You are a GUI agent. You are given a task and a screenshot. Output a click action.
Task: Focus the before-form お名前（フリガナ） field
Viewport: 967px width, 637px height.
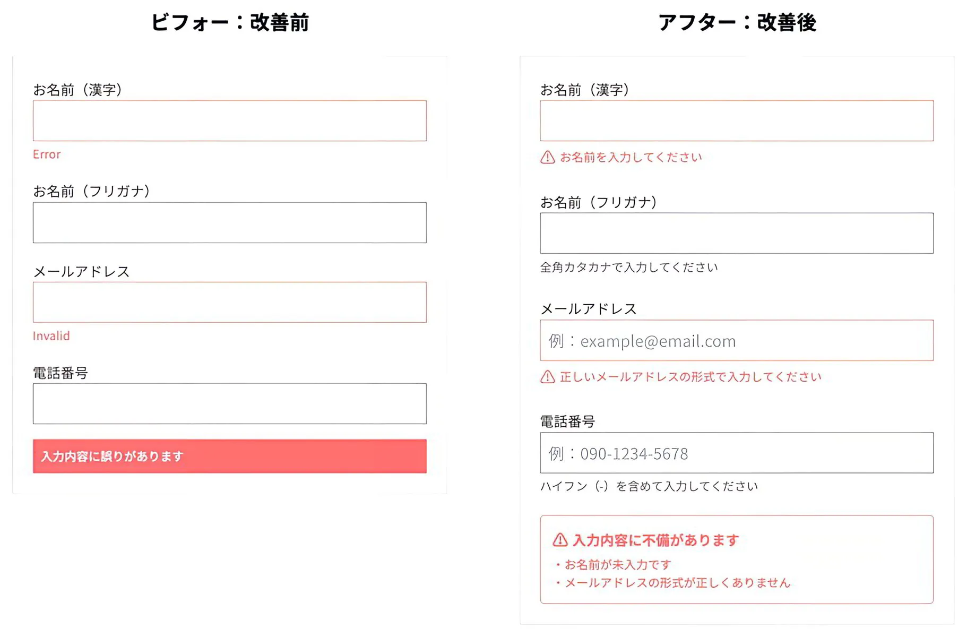[229, 222]
